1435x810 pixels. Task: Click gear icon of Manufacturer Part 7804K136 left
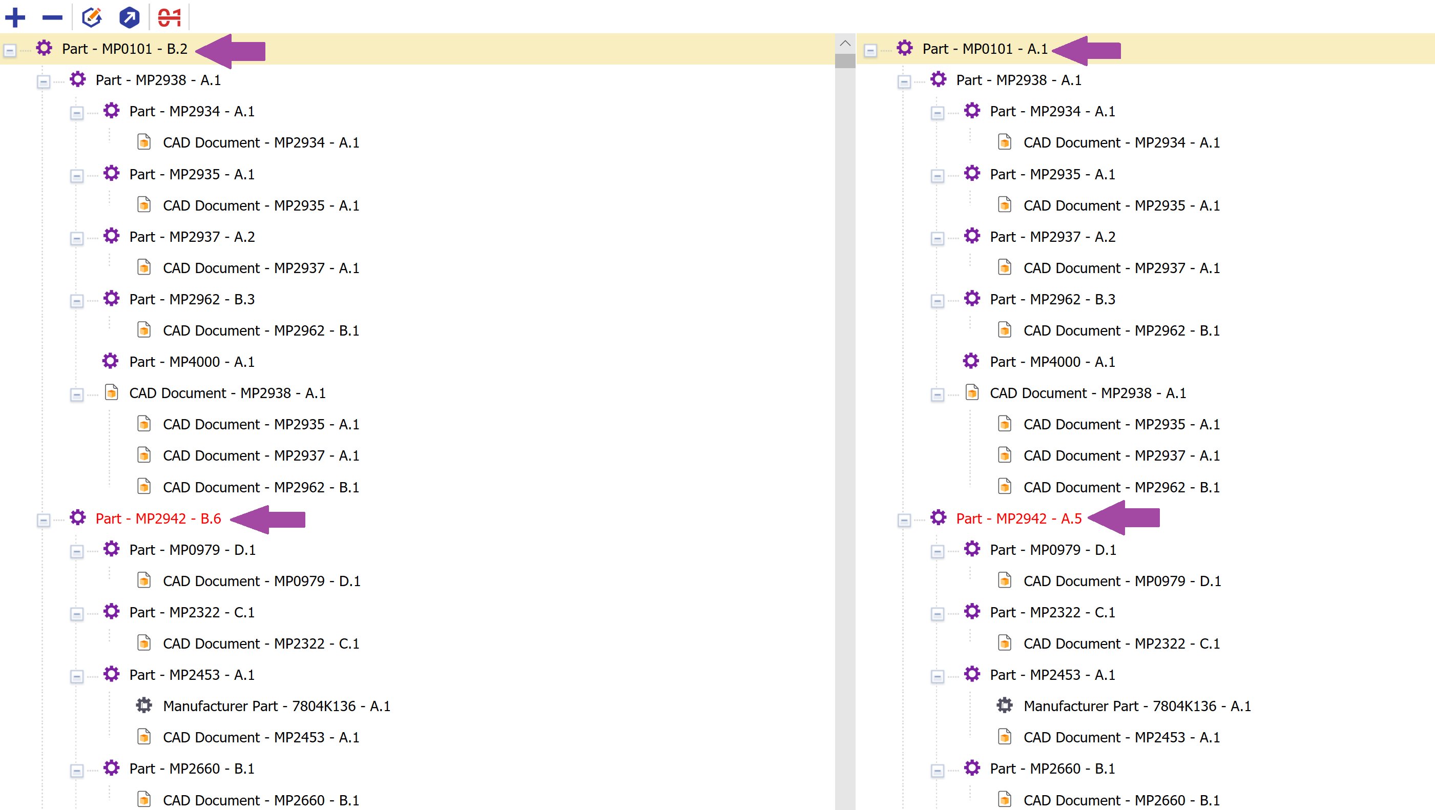click(144, 705)
